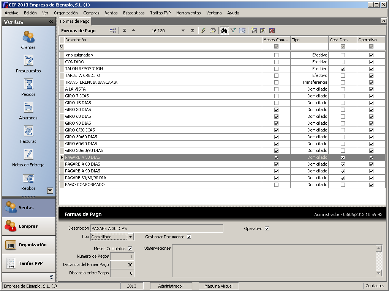Image resolution: width=389 pixels, height=291 pixels.
Task: Go to the previous record
Action: click(133, 30)
